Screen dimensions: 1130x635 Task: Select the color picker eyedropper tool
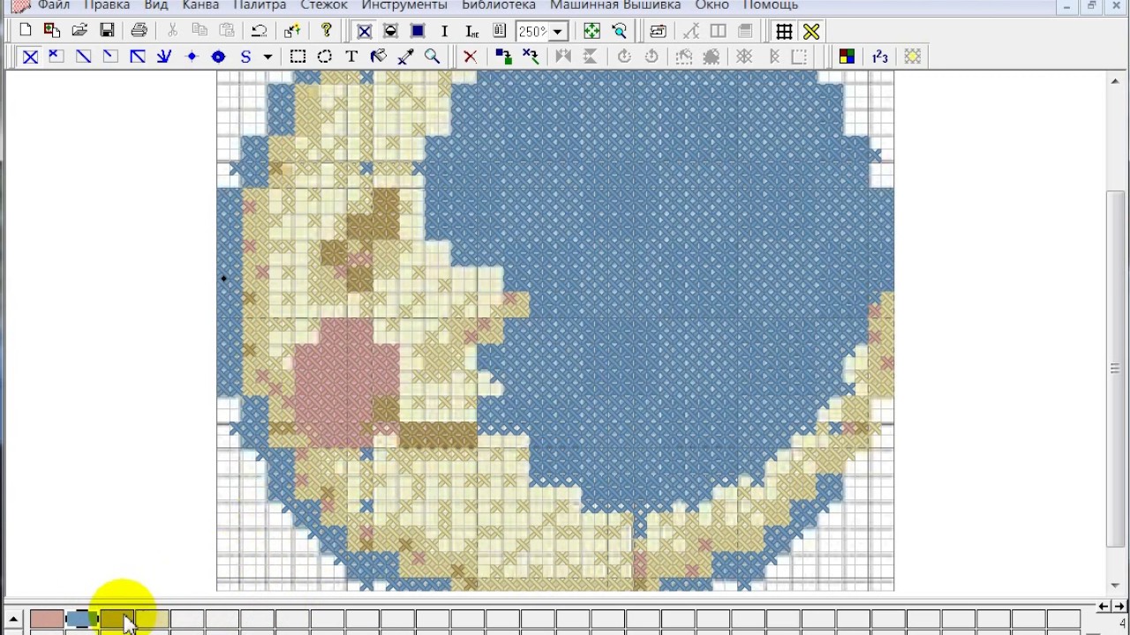tap(405, 56)
